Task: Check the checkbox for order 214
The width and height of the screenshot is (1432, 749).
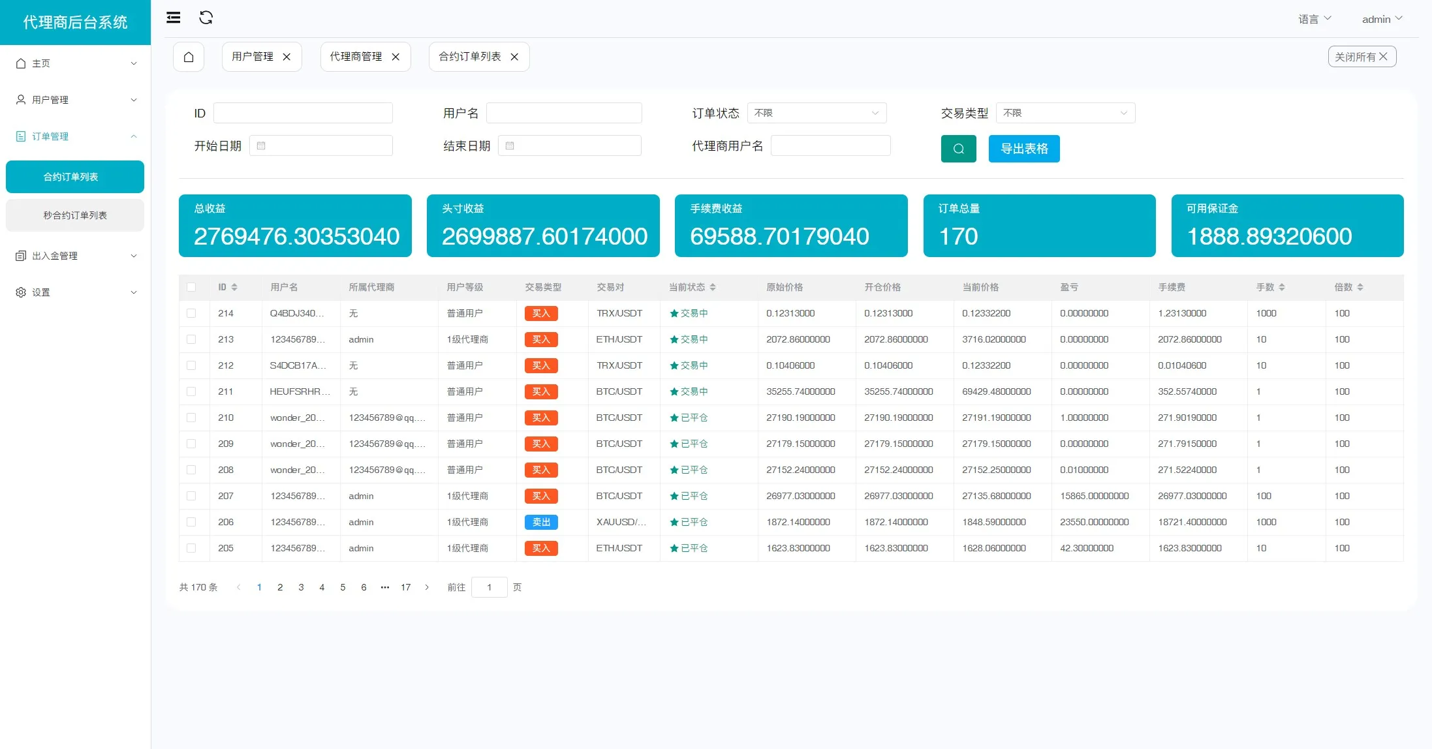Action: coord(191,313)
